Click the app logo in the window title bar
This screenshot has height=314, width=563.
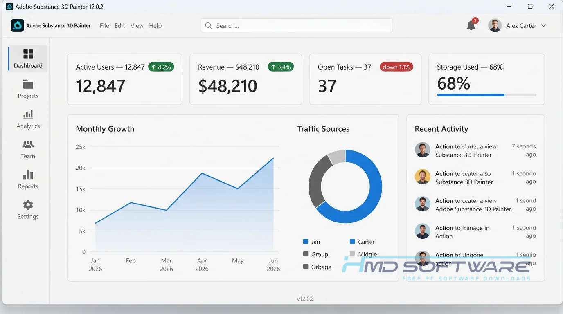pos(9,7)
